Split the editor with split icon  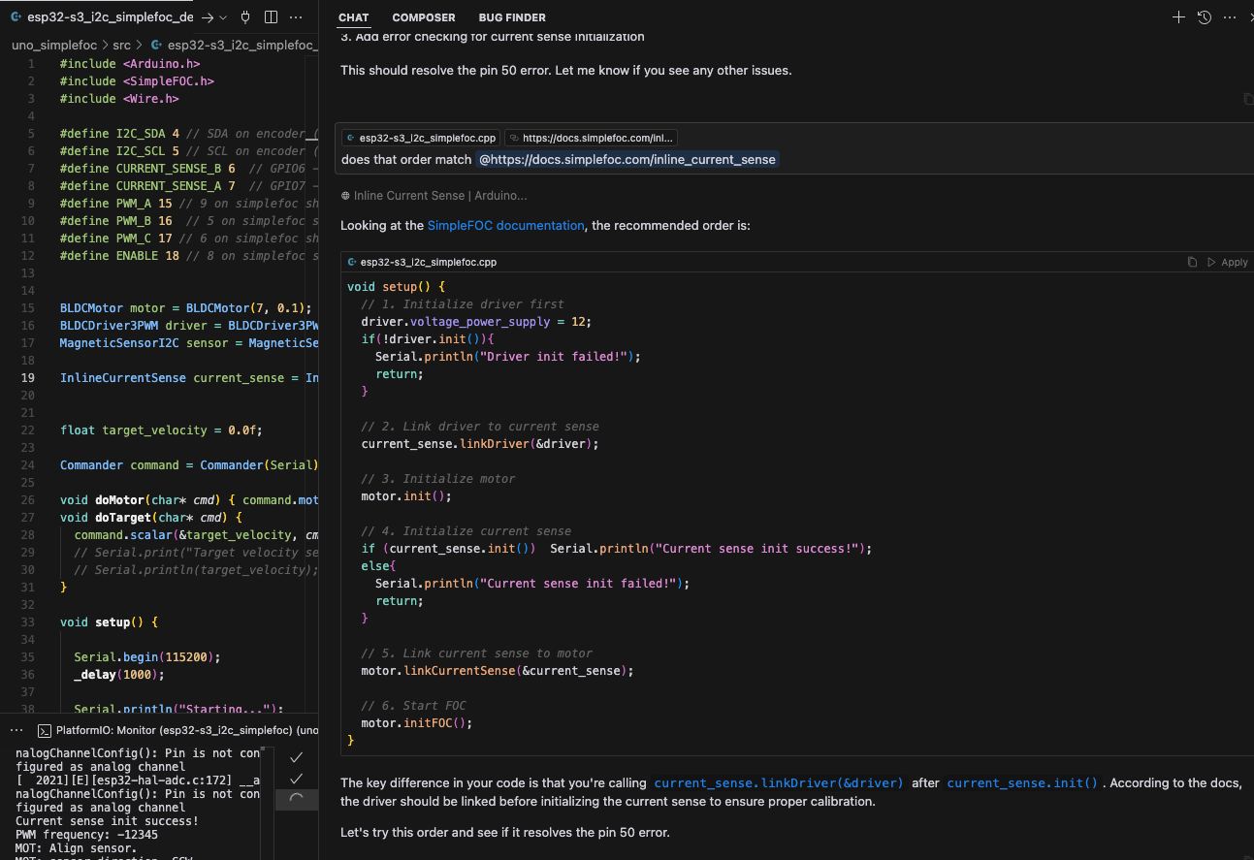[272, 17]
